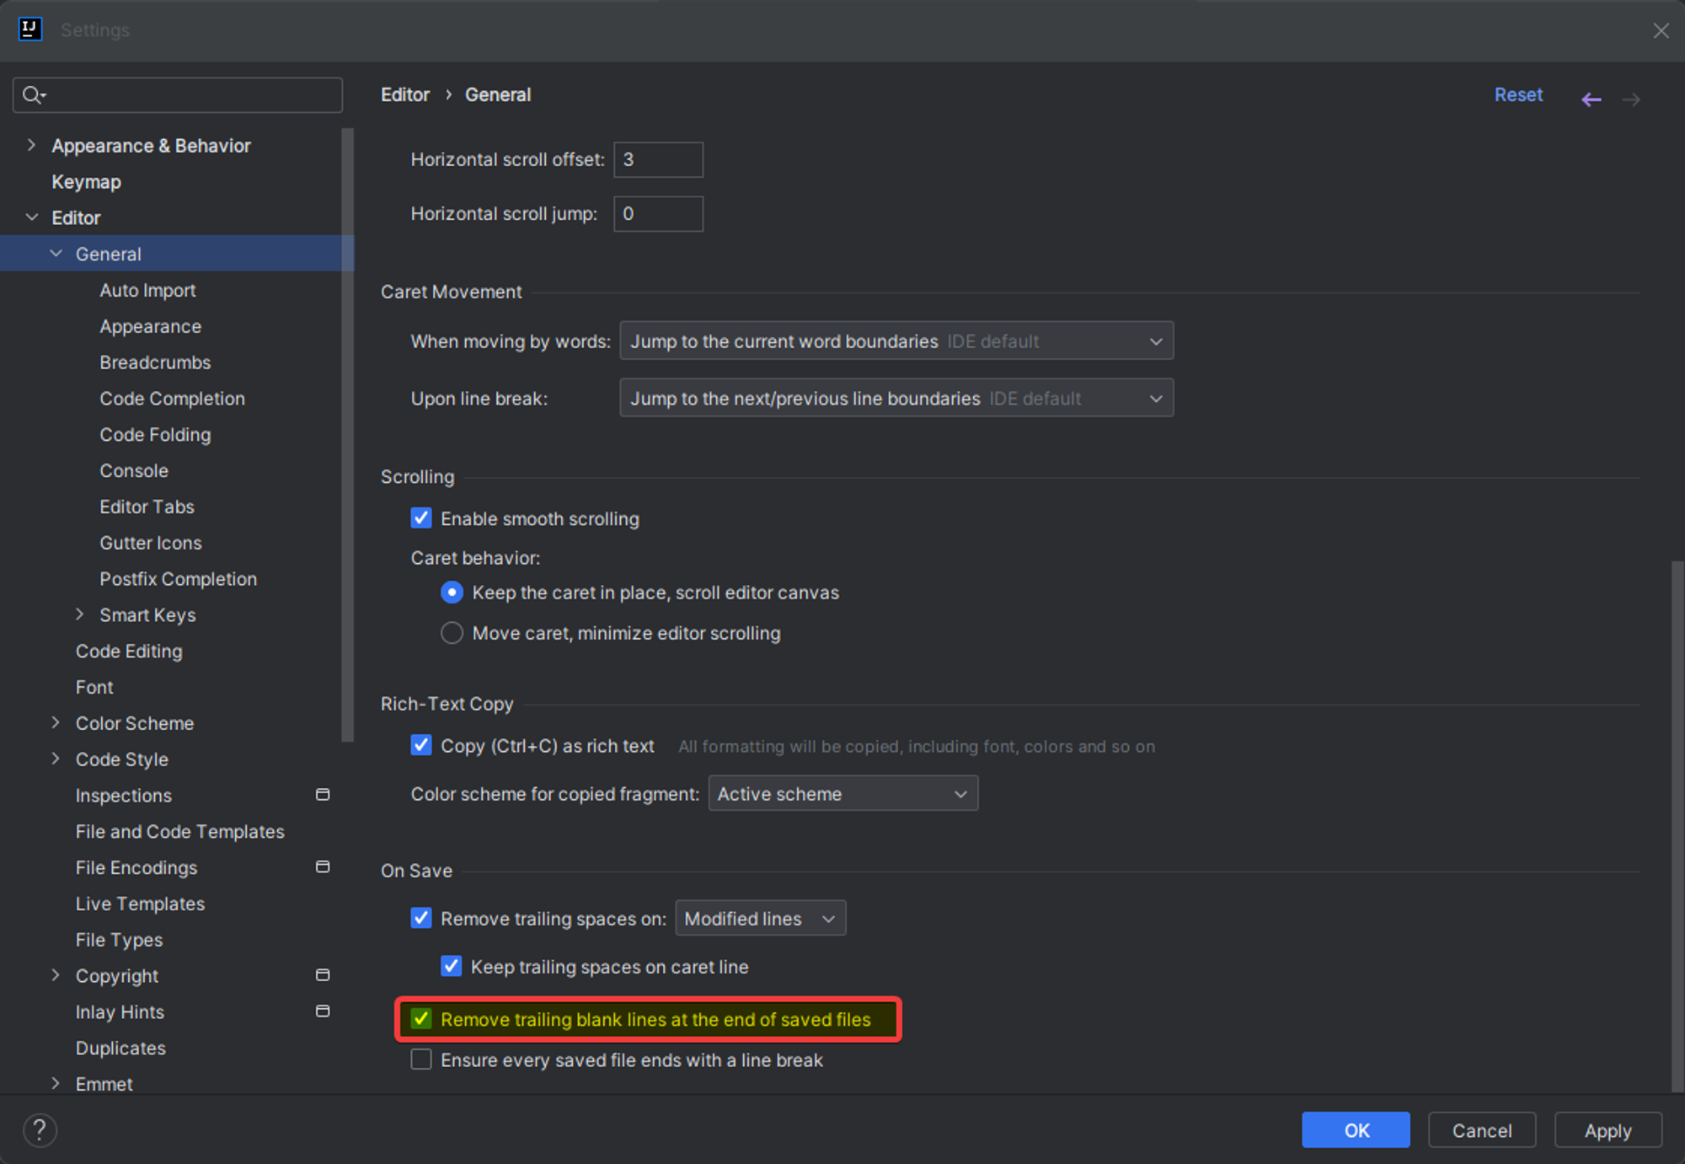Click the Cancel button
The image size is (1685, 1164).
(1482, 1129)
